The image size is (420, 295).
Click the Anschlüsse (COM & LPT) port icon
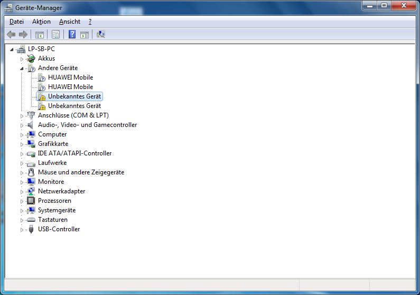pos(31,115)
